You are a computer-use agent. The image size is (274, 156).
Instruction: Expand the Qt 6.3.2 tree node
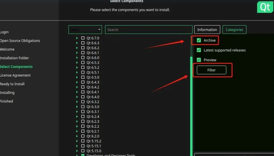[77, 102]
